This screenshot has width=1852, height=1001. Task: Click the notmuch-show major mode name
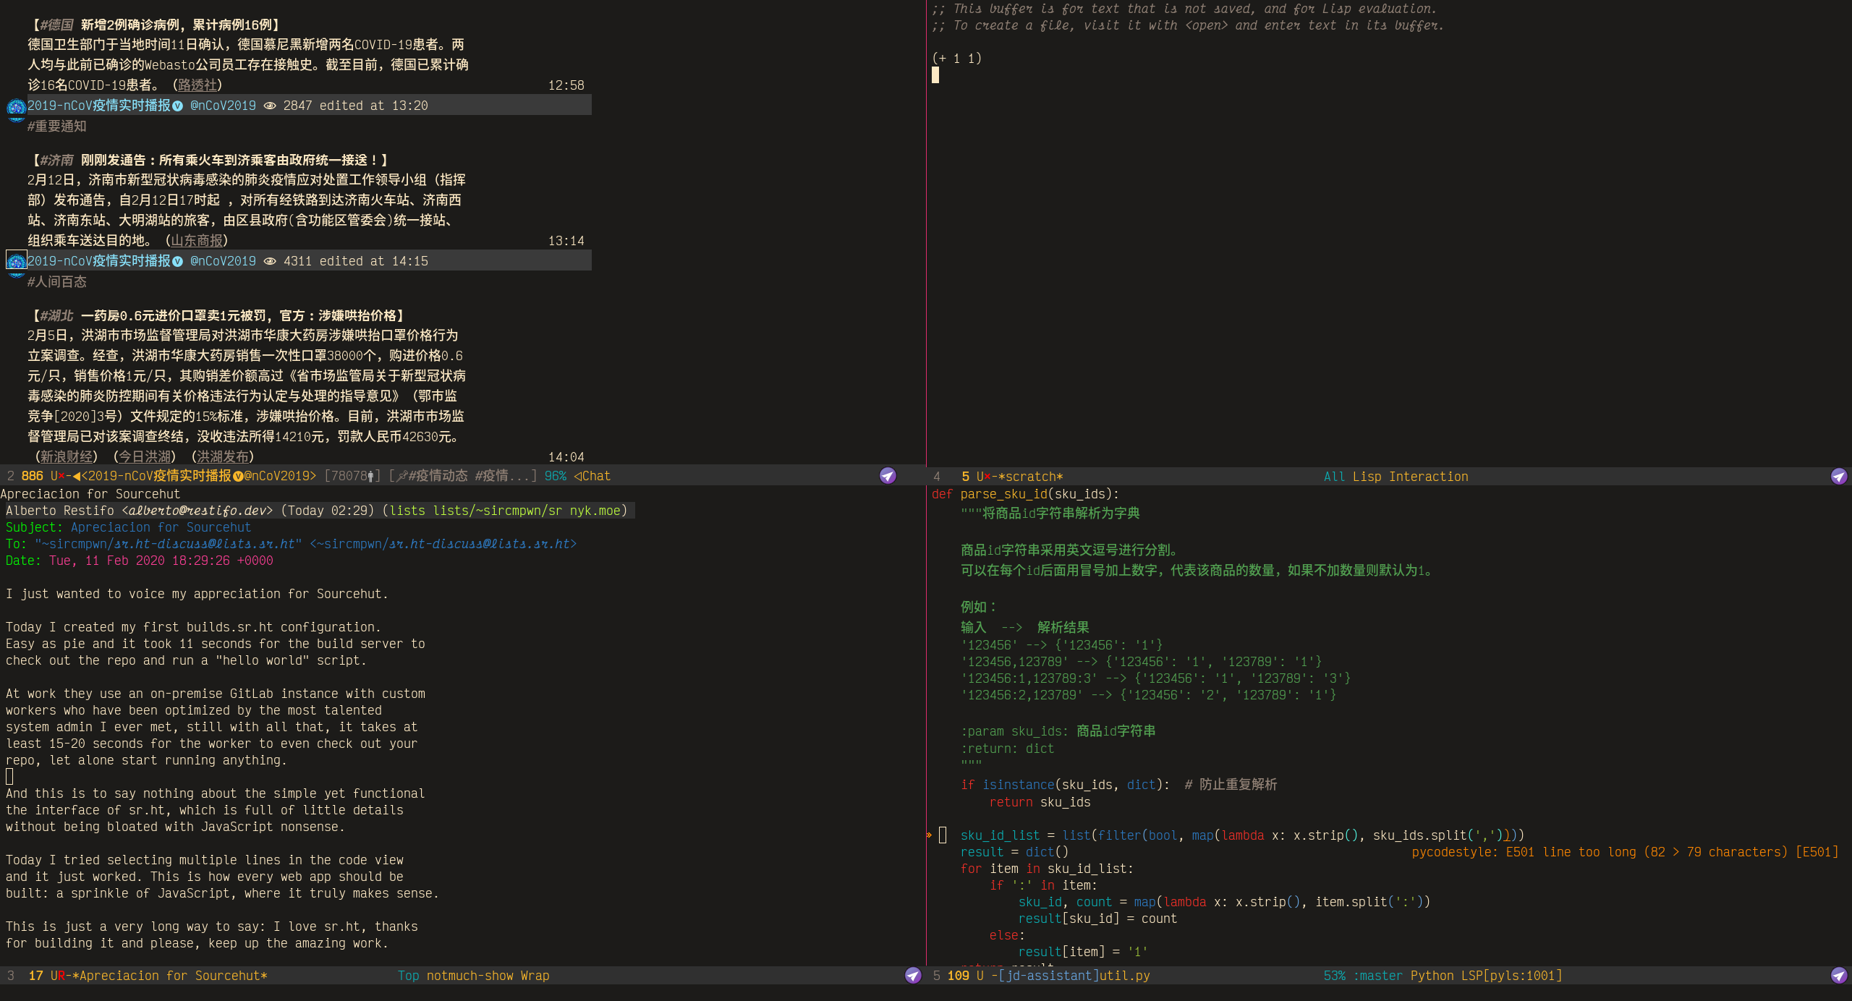point(470,976)
